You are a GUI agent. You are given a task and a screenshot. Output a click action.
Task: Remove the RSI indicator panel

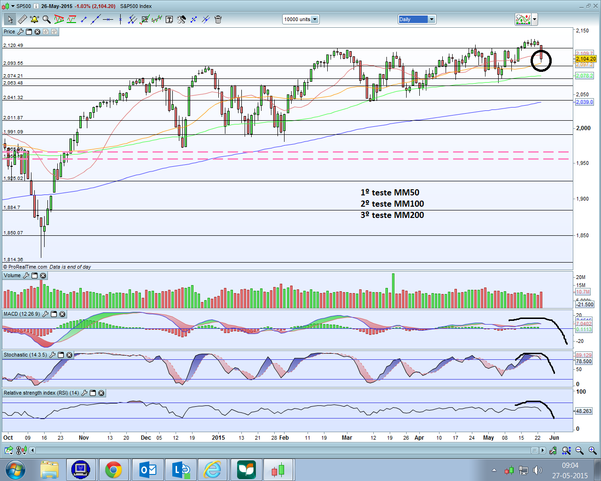101,393
